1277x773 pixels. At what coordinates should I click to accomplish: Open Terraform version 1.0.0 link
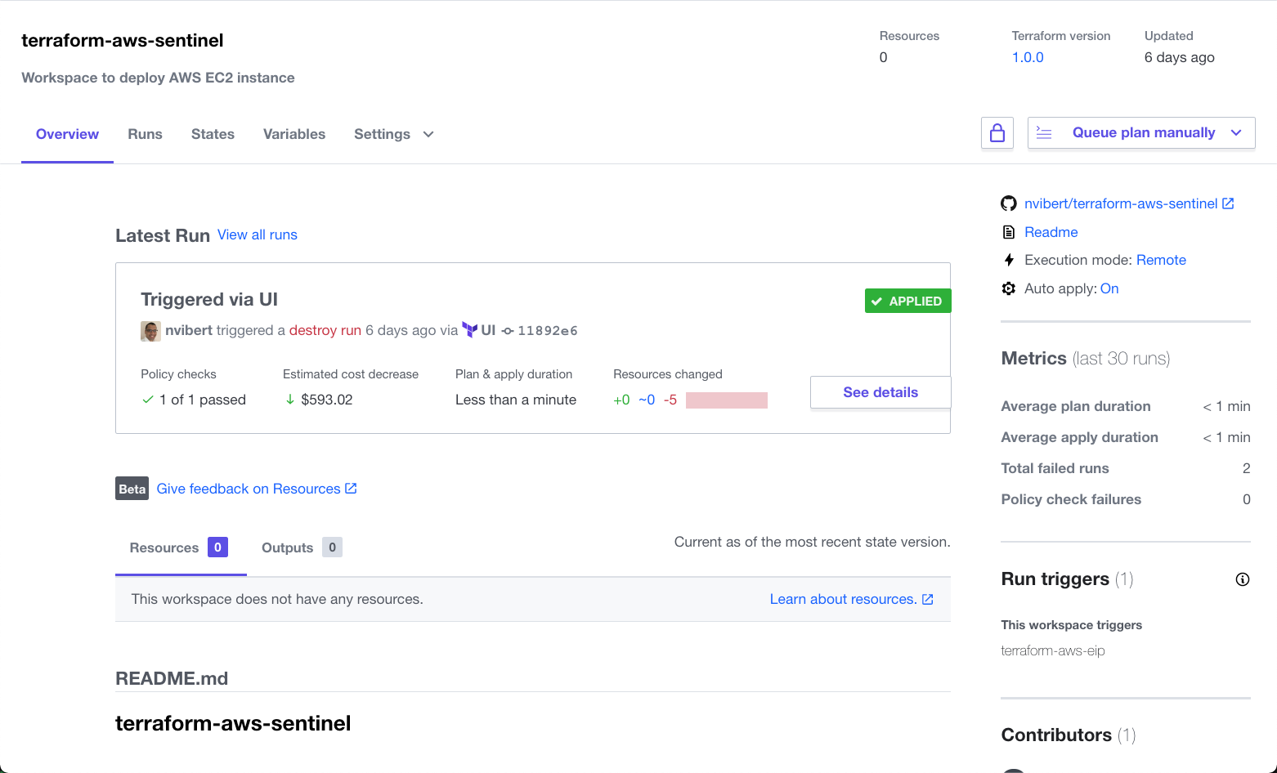point(1027,57)
